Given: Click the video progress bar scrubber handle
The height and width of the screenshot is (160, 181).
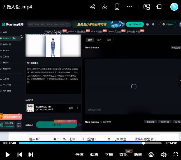Looking at the screenshot, I should [143, 143].
